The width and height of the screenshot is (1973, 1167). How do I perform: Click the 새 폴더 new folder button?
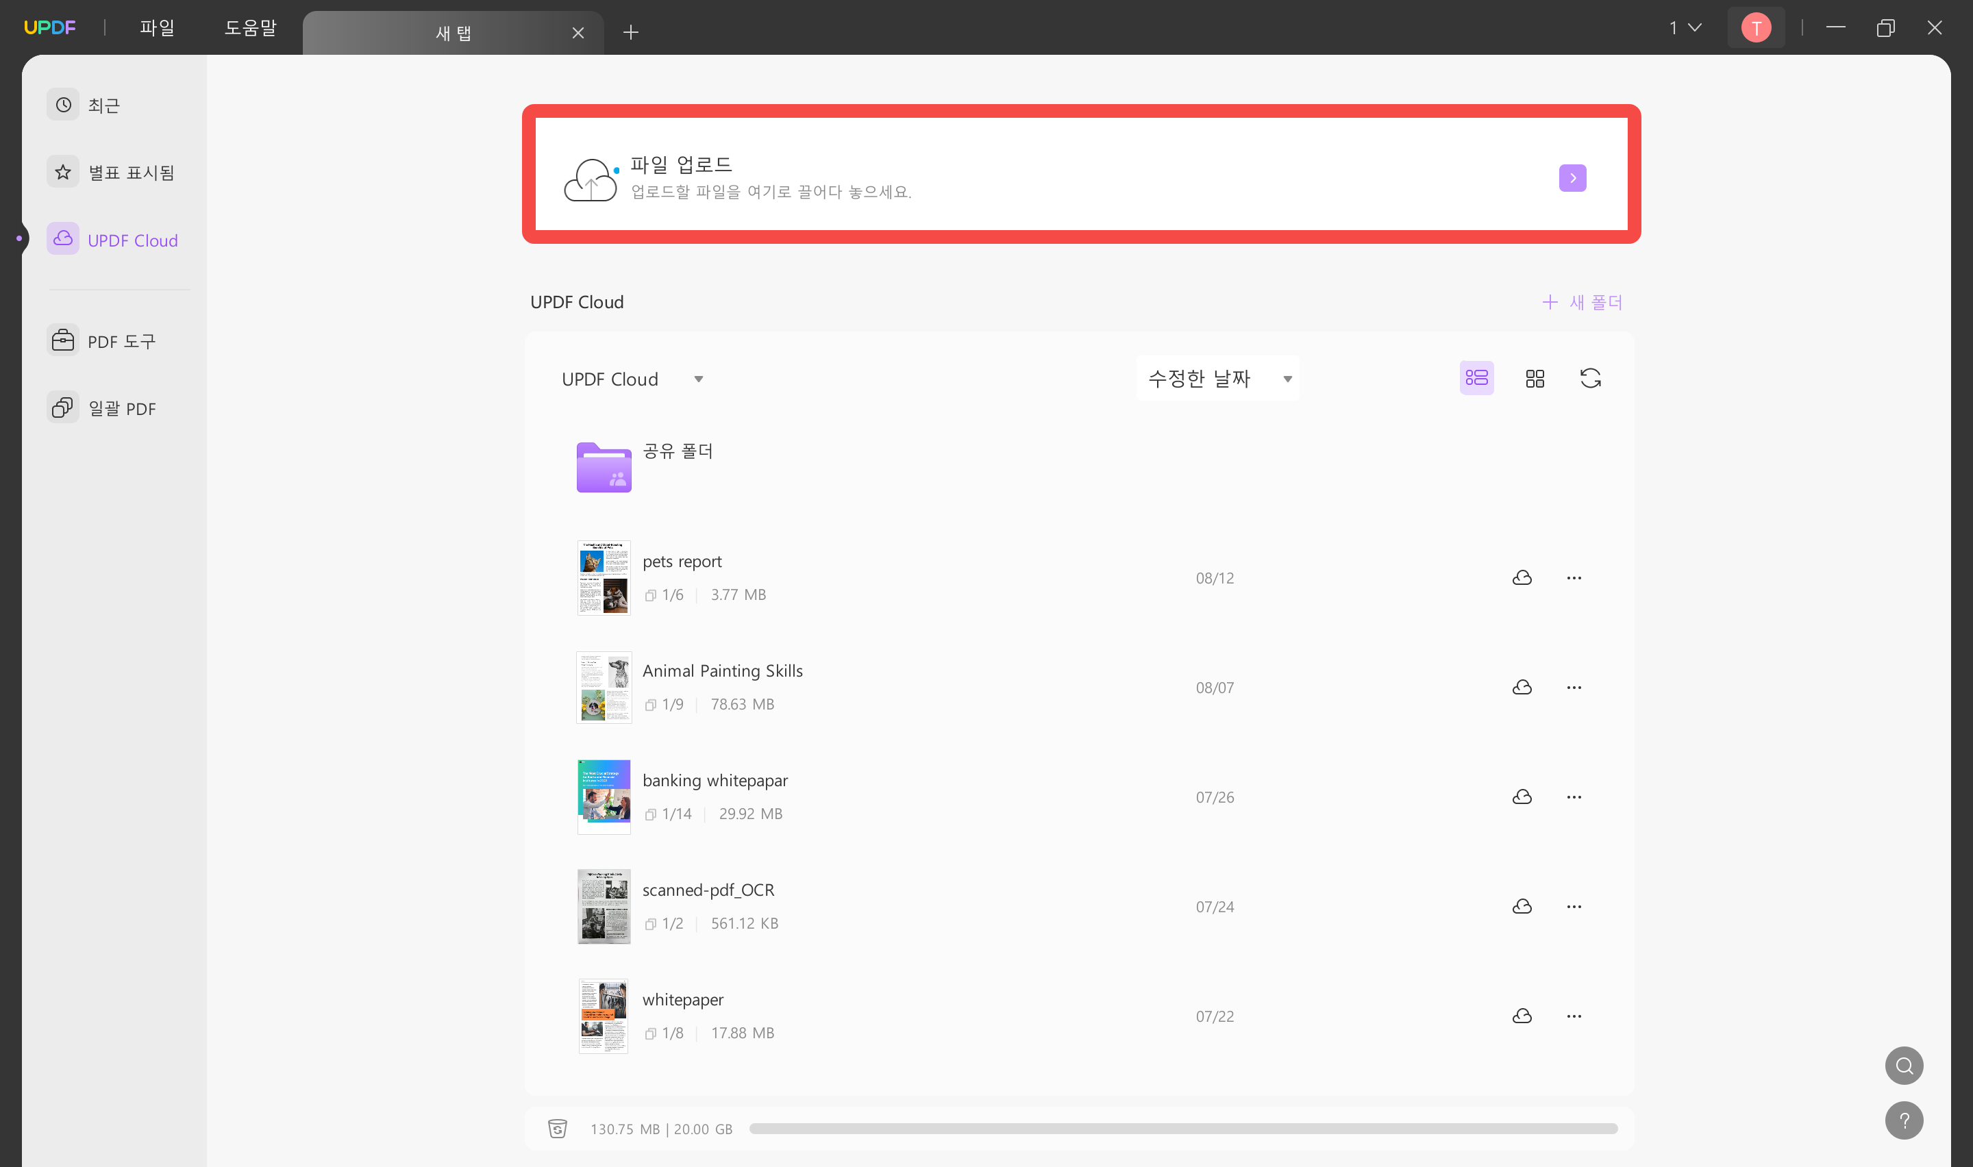click(1581, 302)
